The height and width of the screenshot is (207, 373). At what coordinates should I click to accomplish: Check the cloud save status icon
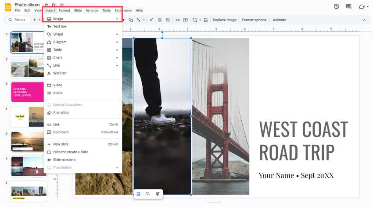[x=62, y=5]
